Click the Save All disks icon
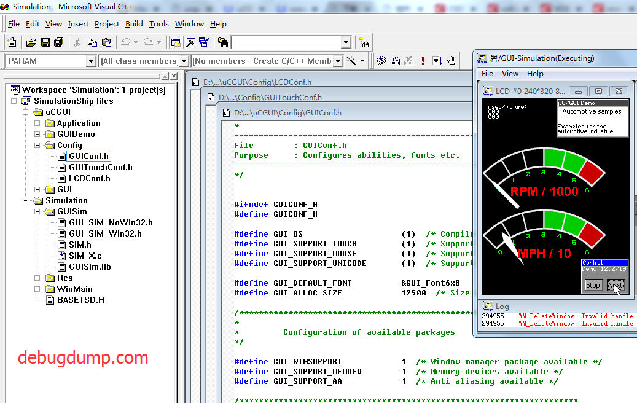The height and width of the screenshot is (403, 637). point(59,42)
